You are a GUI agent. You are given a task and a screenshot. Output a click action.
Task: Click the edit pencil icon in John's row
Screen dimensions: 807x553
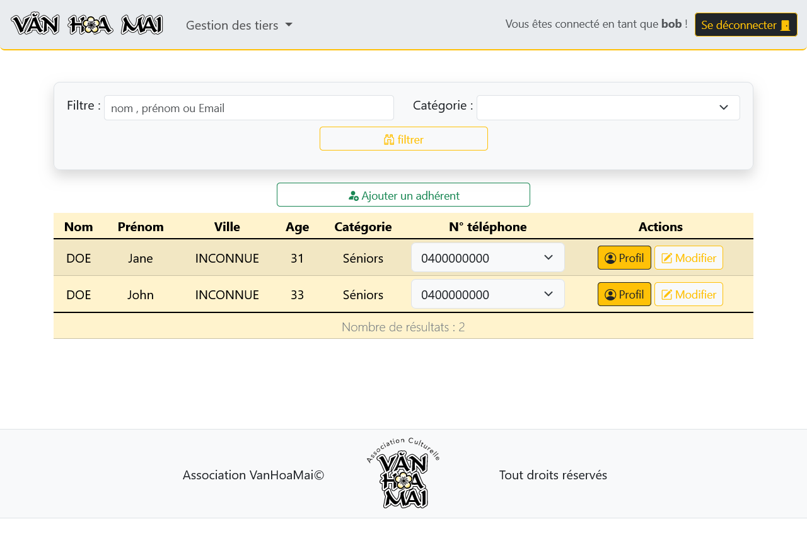click(666, 295)
